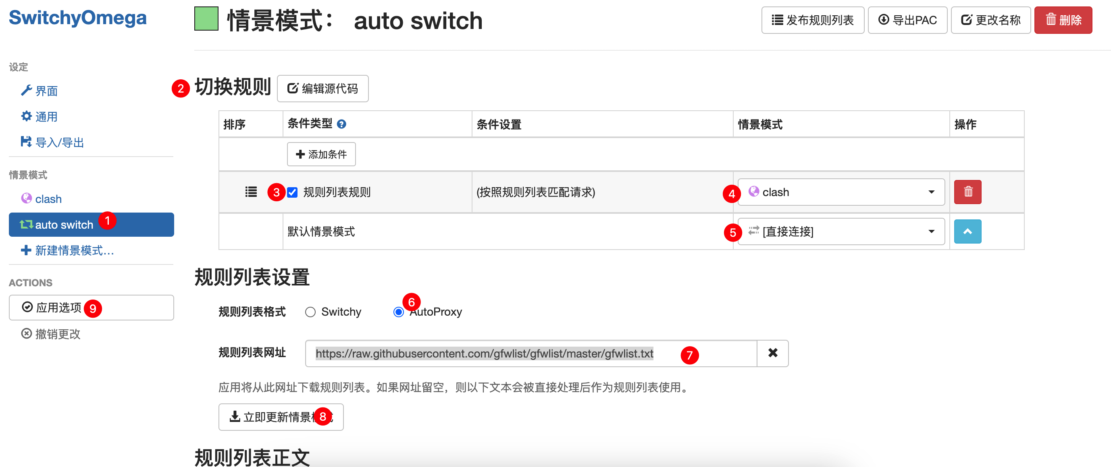Screen dimensions: 1111x467
Task: Click the drag-handle sort icon in rule row
Action: 251,192
